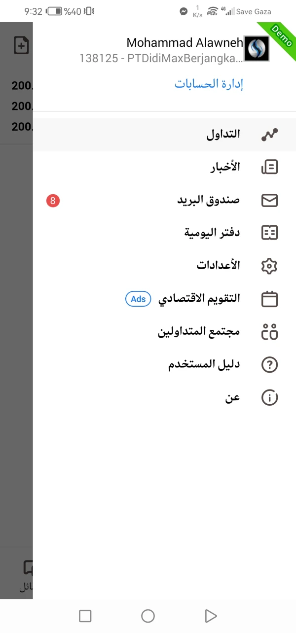This screenshot has height=633, width=296.
Task: Tap the economic calendar icon
Action: (269, 299)
